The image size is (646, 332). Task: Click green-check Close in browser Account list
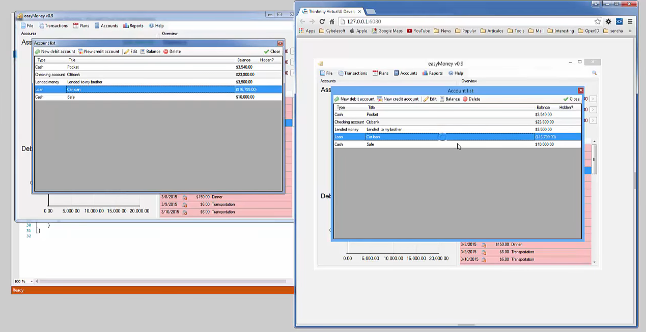click(x=572, y=99)
